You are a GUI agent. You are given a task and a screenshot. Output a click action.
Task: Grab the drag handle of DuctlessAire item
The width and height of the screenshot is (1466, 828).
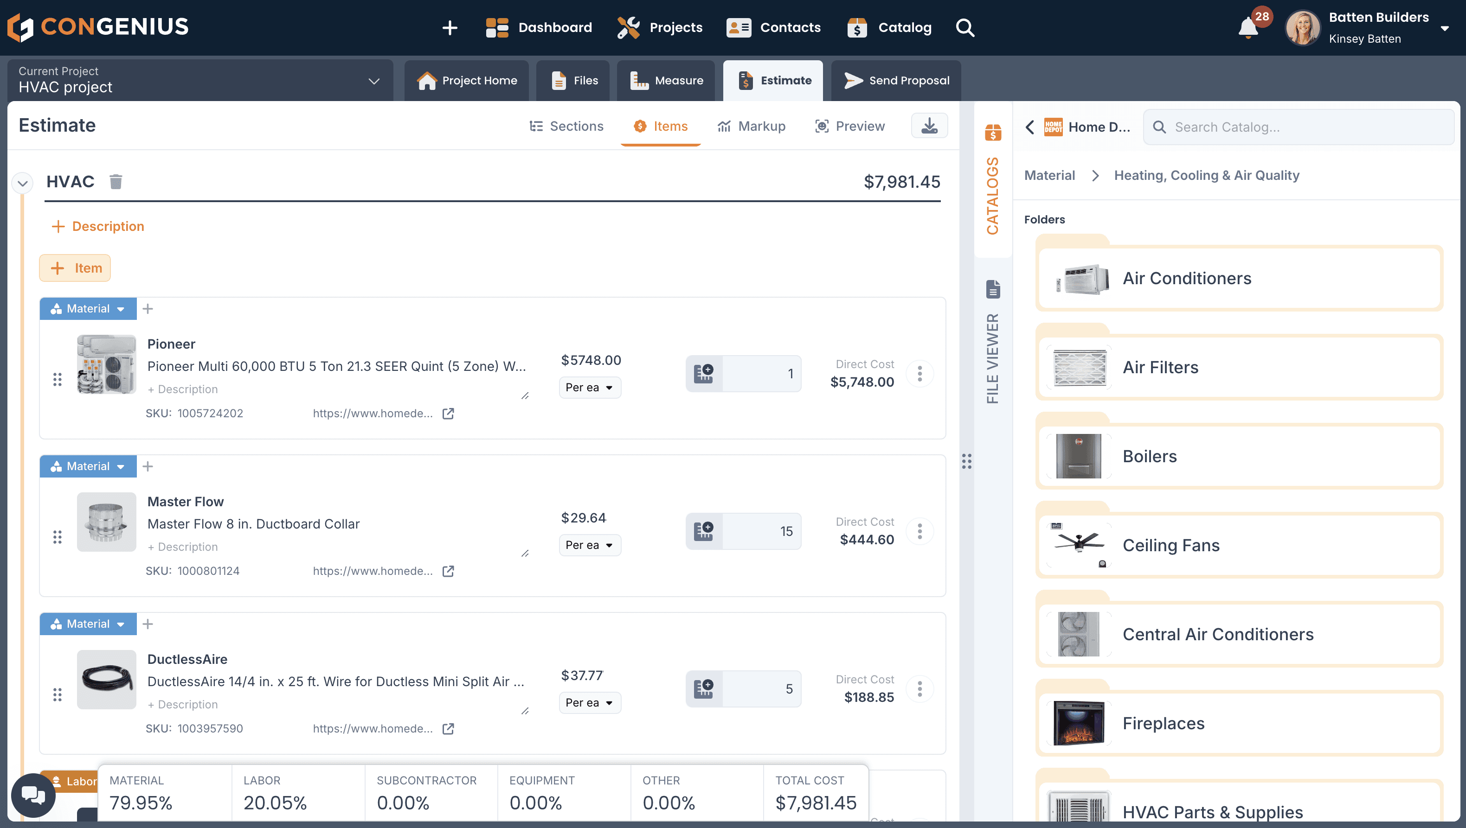[58, 694]
